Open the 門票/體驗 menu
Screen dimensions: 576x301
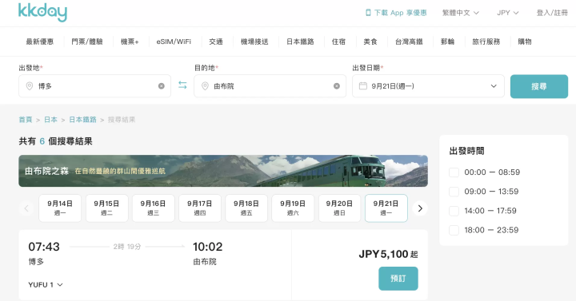click(x=87, y=42)
